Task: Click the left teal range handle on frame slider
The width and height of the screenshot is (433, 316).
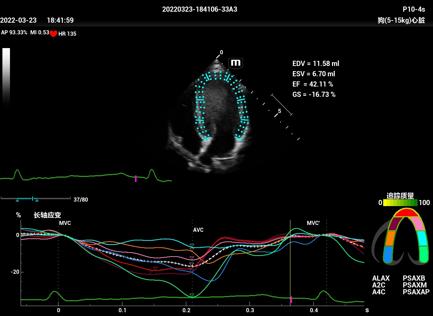Action: pyautogui.click(x=17, y=200)
